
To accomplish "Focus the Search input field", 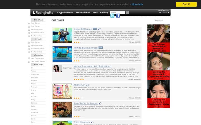I will [x=118, y=12].
